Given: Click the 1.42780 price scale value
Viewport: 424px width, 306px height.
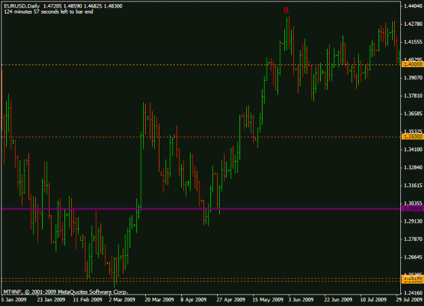Looking at the screenshot, I should coord(412,24).
